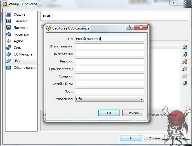Click the add empty USB filter icon

click(x=185, y=47)
